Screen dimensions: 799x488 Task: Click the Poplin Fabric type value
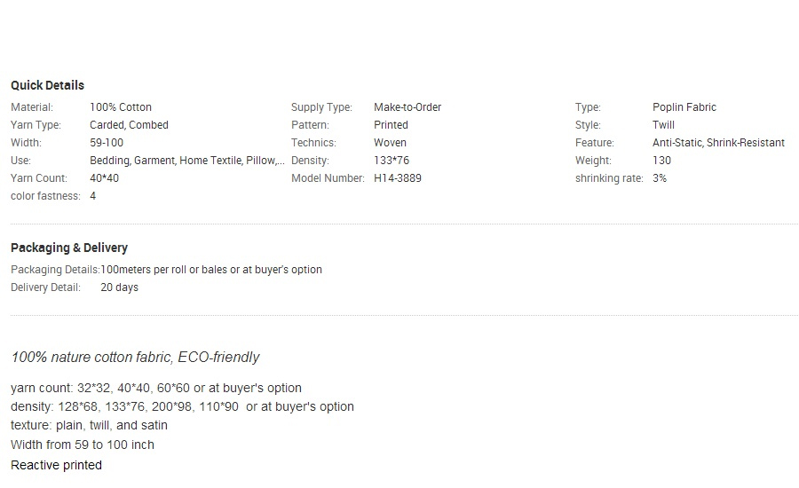684,107
